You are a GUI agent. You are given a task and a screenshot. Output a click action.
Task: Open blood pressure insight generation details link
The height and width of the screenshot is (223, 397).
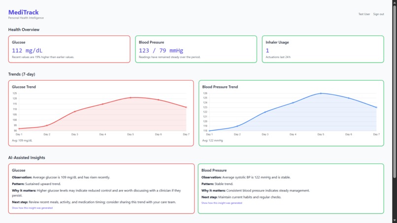tap(222, 203)
